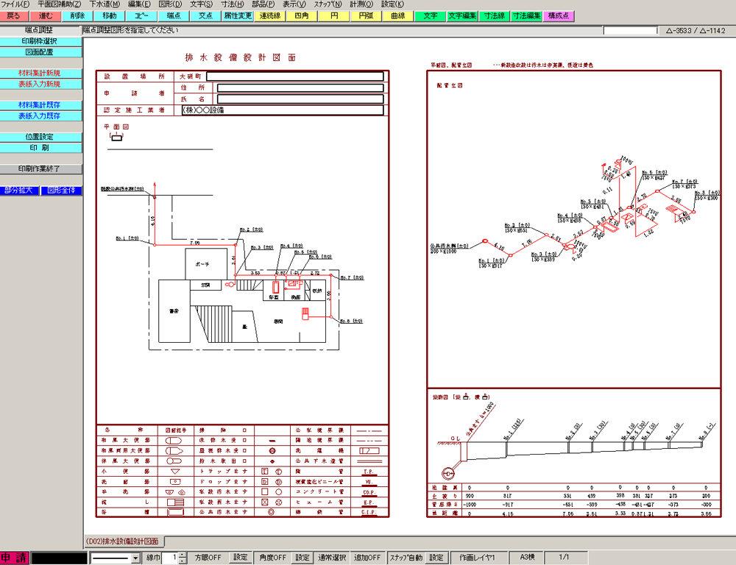Image resolution: width=736 pixels, height=565 pixels.
Task: Click the 作画レイヤ1 layer indicator
Action: coord(478,558)
